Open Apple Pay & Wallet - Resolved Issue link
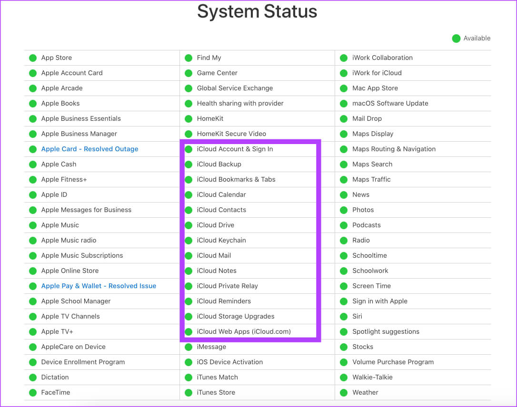 (x=99, y=286)
